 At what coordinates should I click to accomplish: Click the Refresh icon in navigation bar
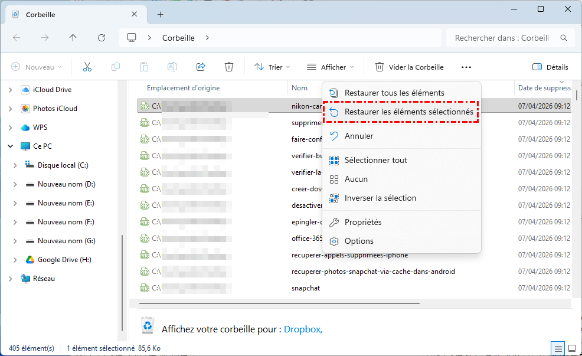pos(102,38)
